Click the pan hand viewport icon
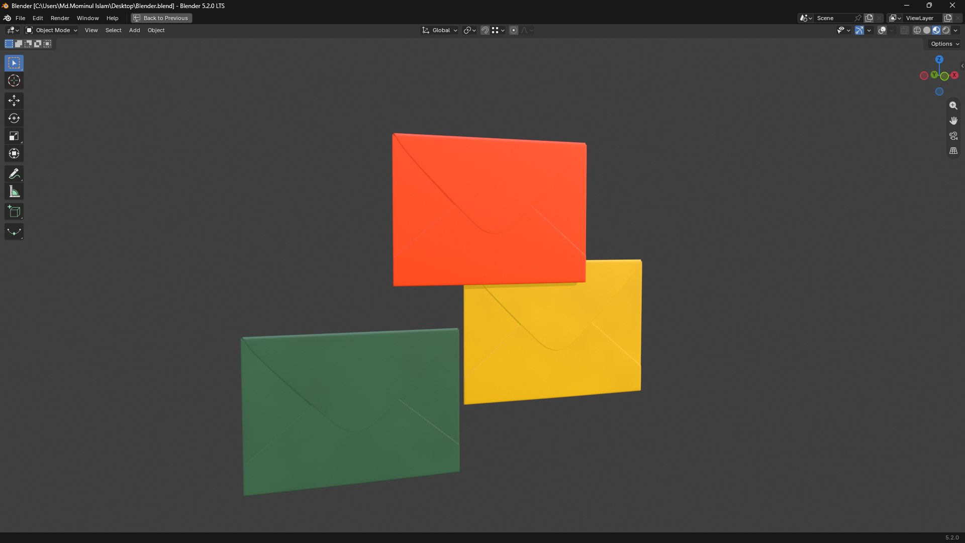Image resolution: width=965 pixels, height=543 pixels. 953,121
